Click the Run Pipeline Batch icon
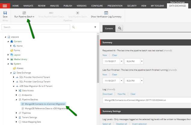This screenshot has height=125, width=191. point(24,13)
